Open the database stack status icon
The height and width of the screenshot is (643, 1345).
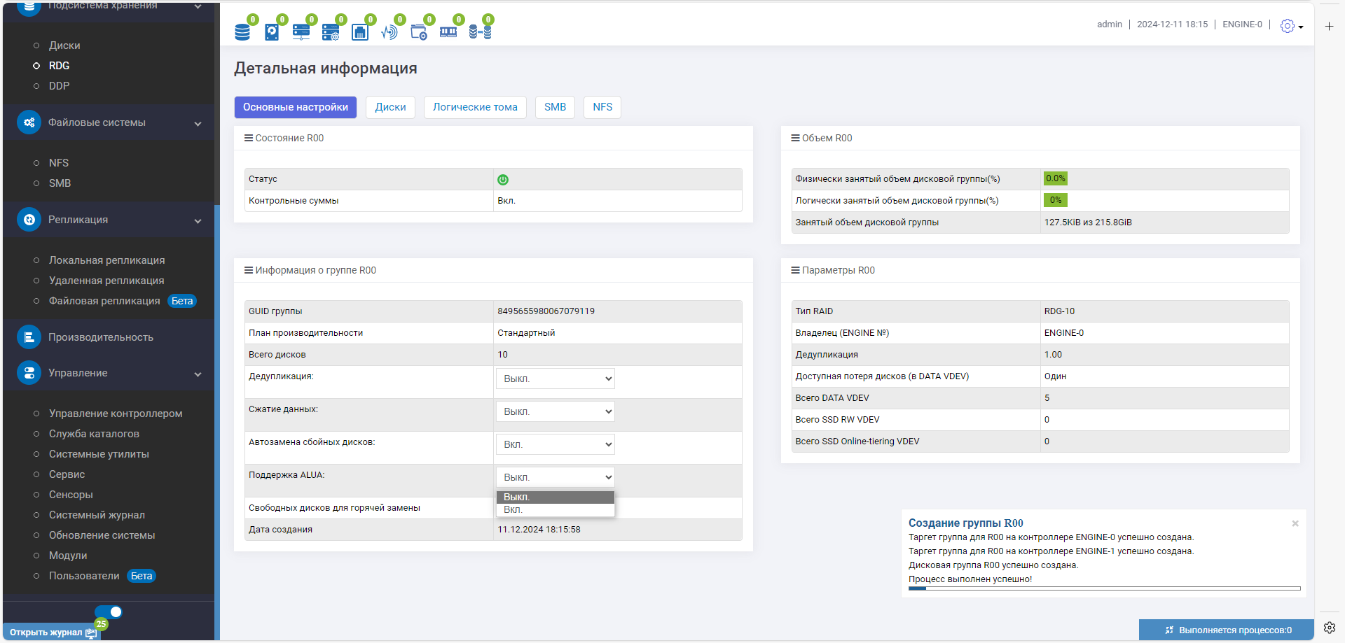pos(242,31)
